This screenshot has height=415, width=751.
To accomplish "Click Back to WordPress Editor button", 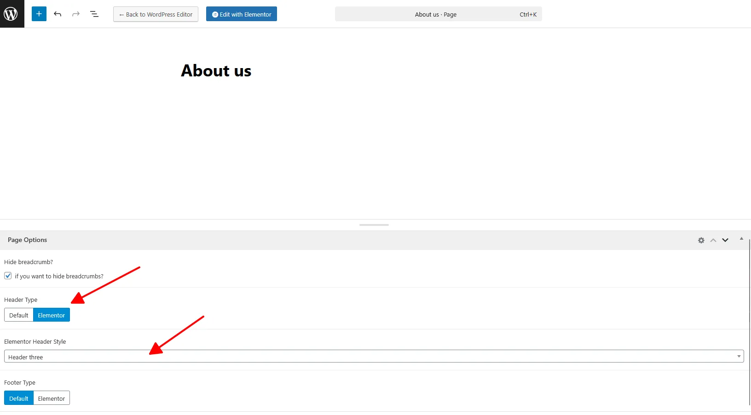I will [156, 14].
